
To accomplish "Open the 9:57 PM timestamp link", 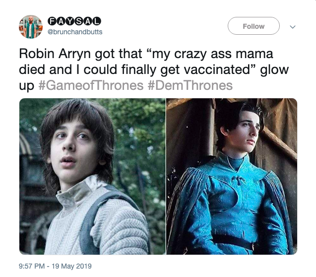I will tap(32, 266).
